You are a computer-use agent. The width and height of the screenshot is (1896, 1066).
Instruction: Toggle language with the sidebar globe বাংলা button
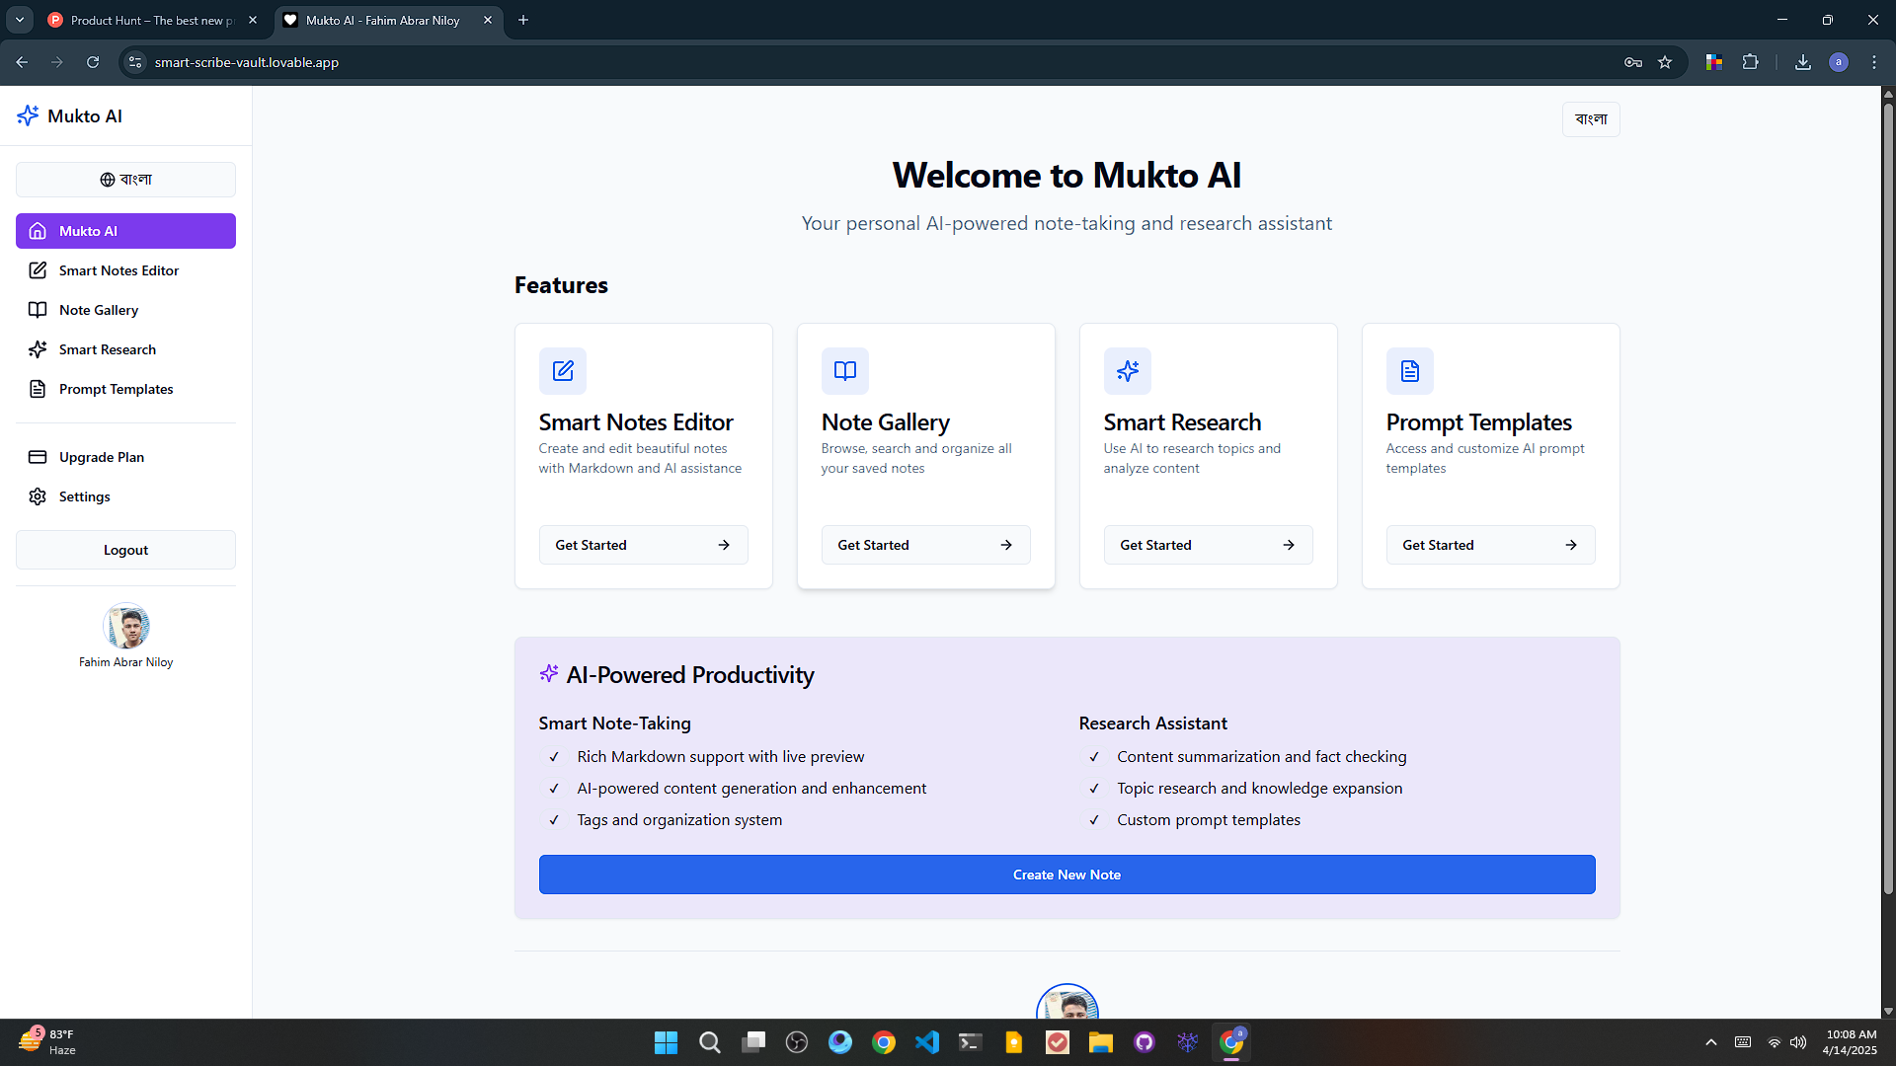[125, 180]
